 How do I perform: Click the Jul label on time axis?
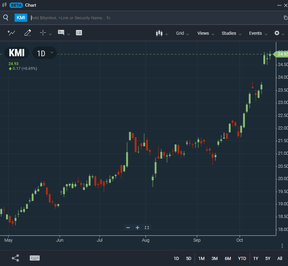pyautogui.click(x=100, y=240)
